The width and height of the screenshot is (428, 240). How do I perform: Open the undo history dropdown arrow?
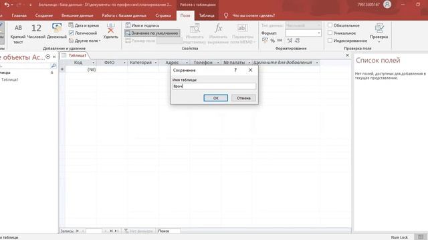point(12,5)
